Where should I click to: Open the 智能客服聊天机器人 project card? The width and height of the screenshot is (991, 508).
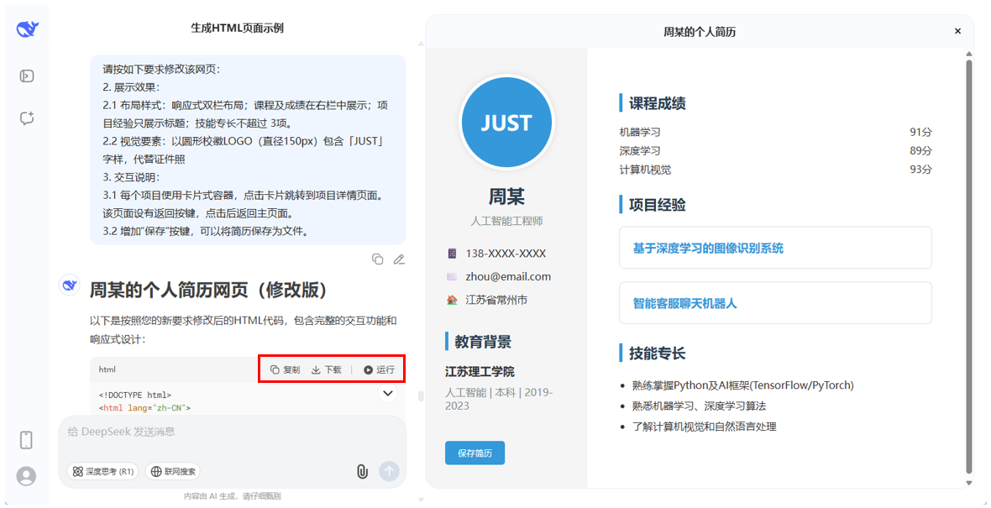pyautogui.click(x=775, y=302)
